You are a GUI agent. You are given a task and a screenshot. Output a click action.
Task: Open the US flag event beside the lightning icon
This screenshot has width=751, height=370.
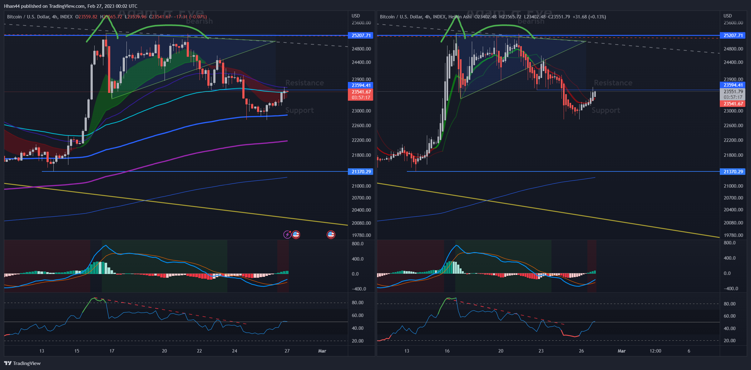pos(296,234)
